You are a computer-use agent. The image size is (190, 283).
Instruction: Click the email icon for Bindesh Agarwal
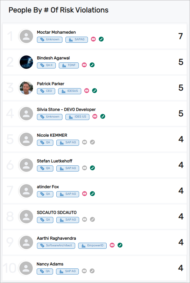84,65
